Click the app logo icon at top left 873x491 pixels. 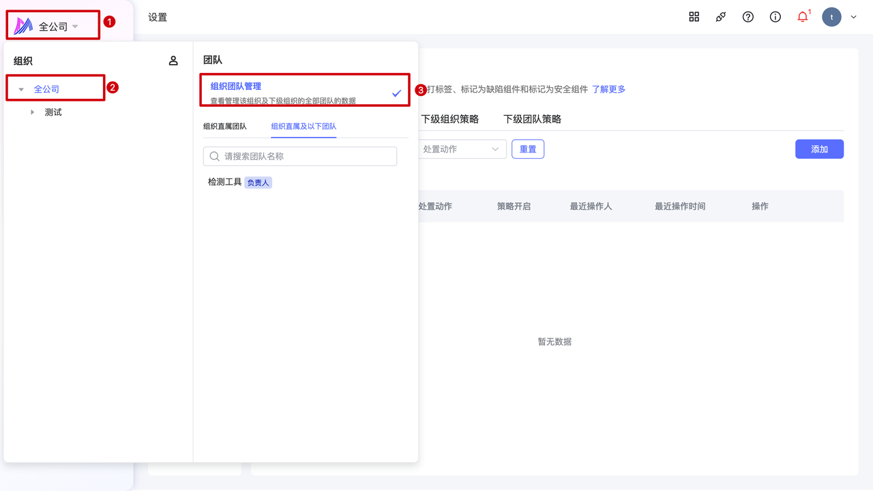(24, 27)
